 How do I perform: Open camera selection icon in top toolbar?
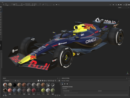point(121,5)
